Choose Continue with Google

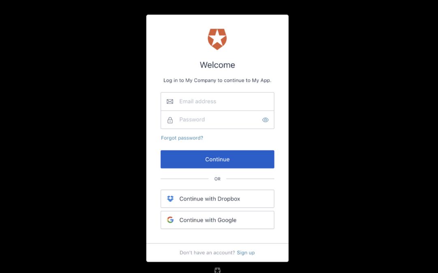coord(217,220)
